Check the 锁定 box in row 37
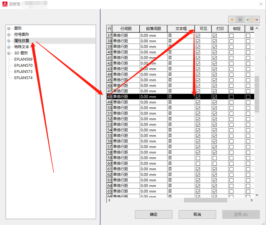The width and height of the screenshot is (266, 225). coord(232,36)
